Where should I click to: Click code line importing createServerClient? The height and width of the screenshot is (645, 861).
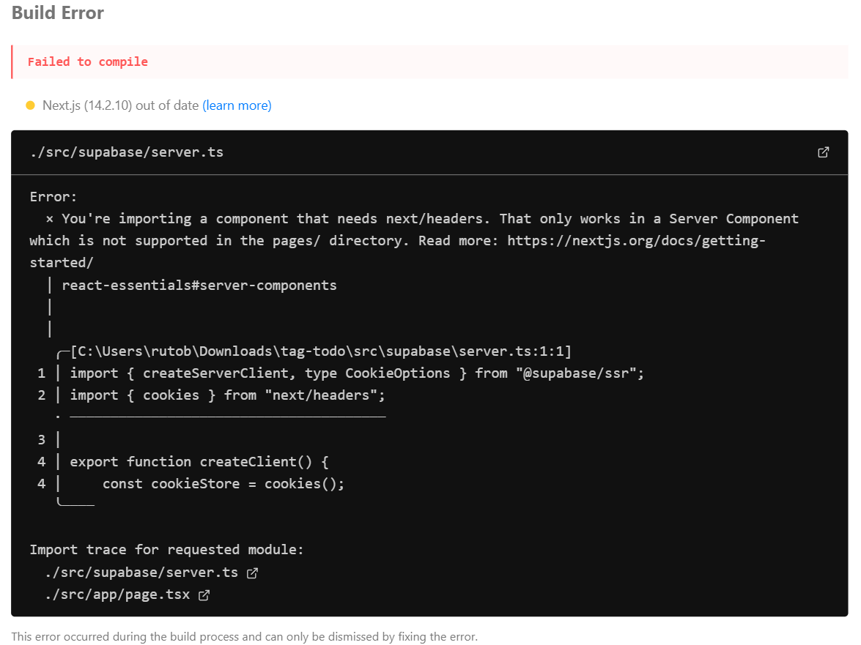(357, 373)
